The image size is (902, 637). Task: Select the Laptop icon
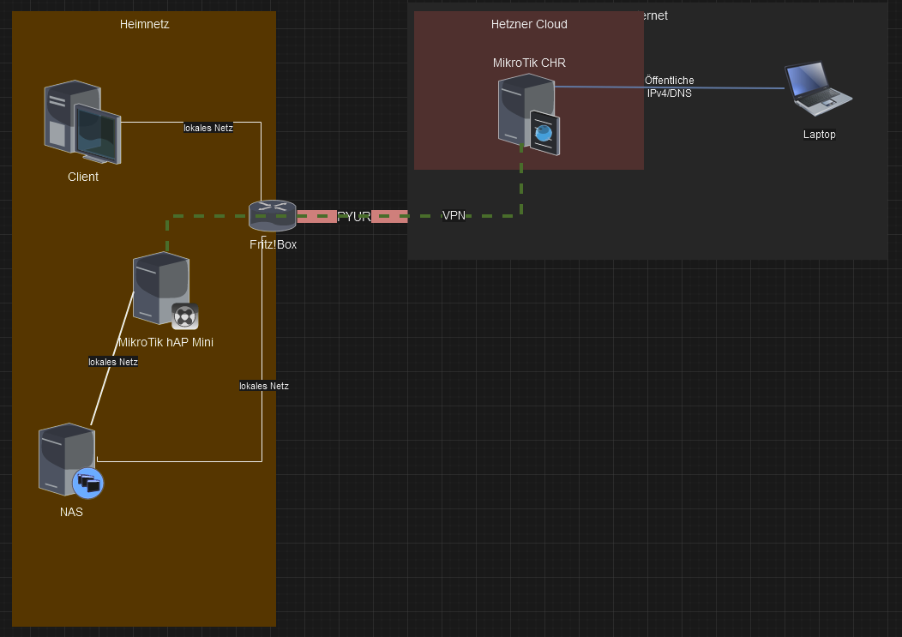pos(819,89)
